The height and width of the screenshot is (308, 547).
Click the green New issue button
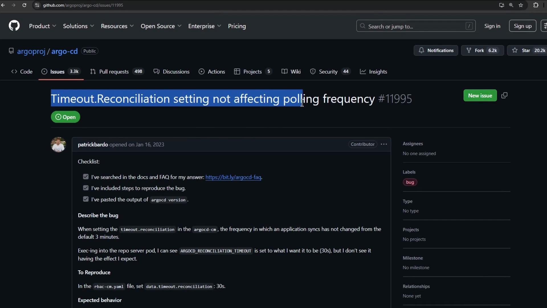point(480,96)
